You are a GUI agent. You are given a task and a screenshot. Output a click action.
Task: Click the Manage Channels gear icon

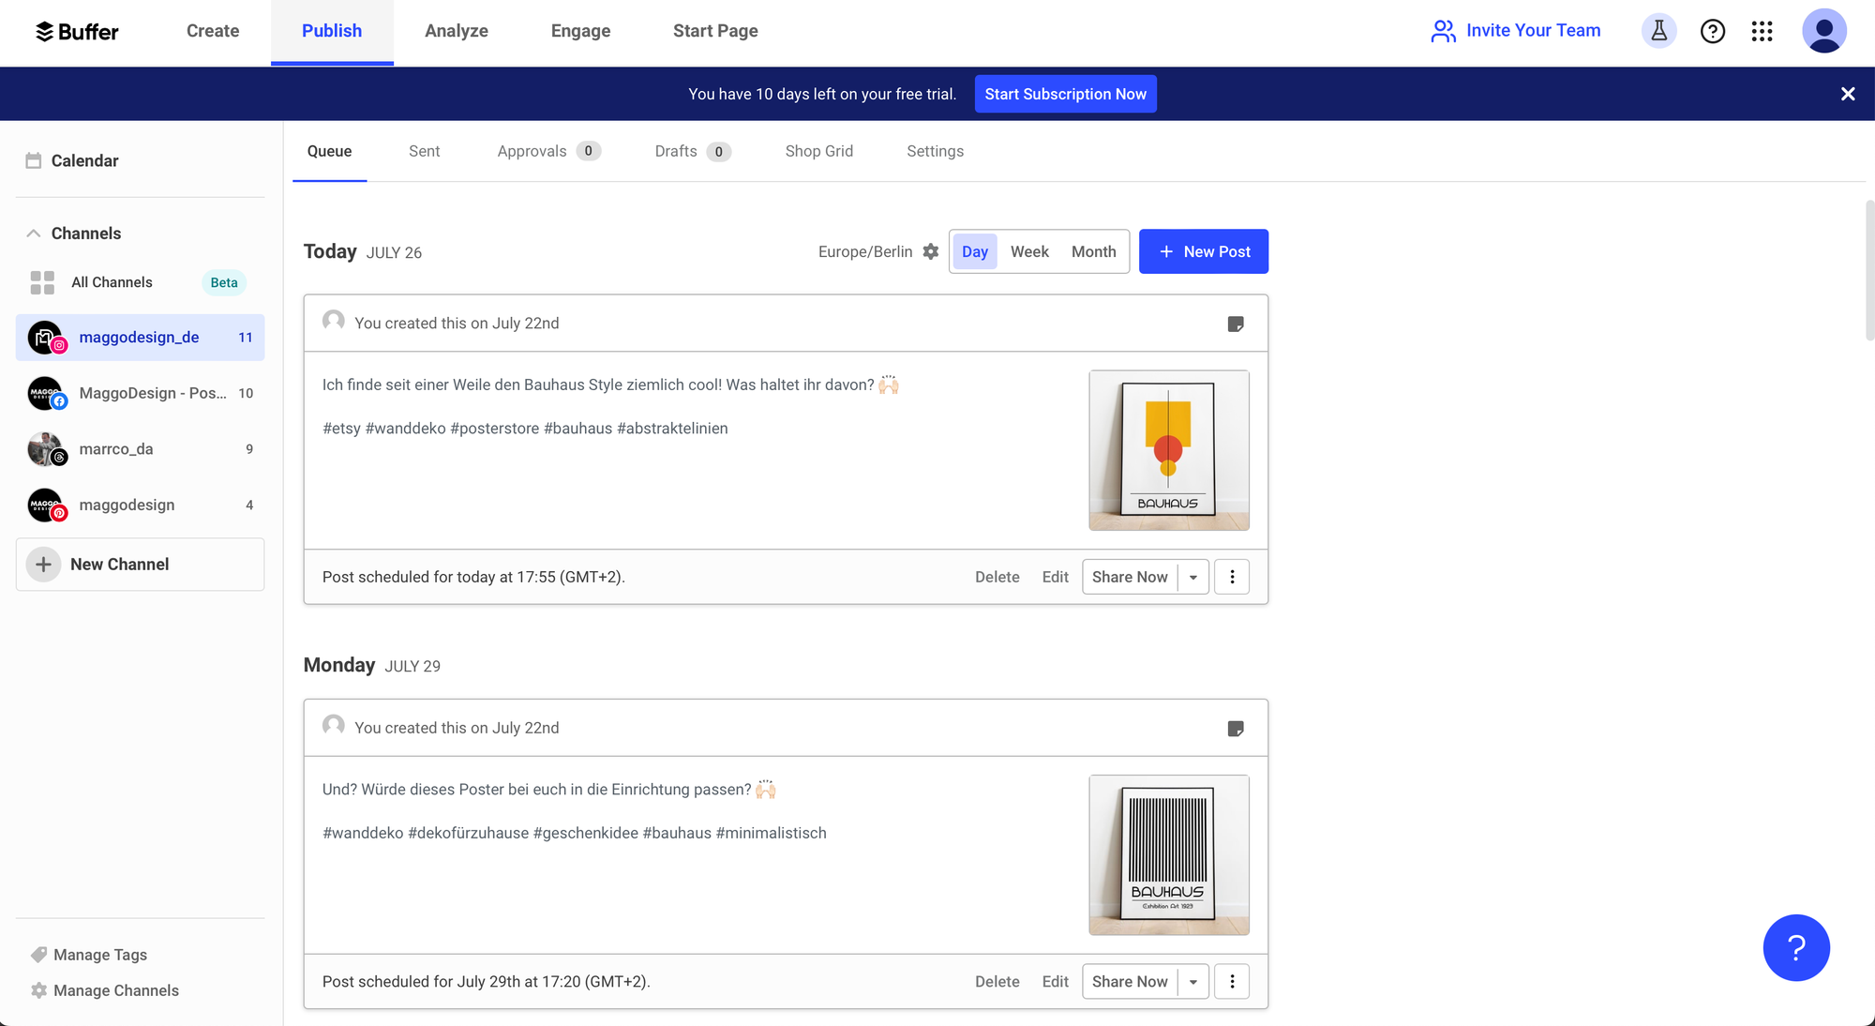38,990
